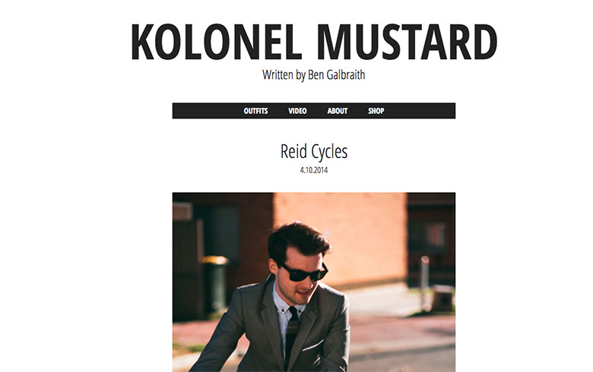Click the 4.10.2014 post date
The image size is (593, 372).
coord(314,170)
